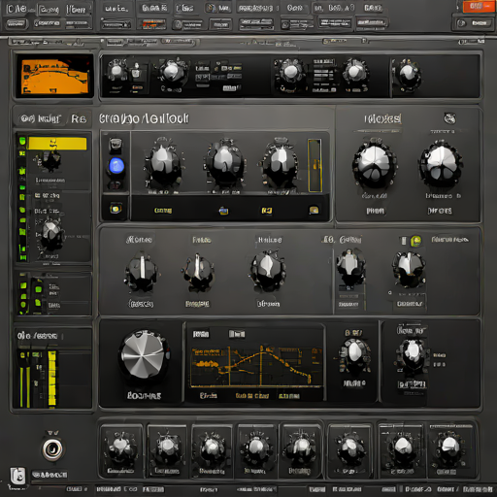The image size is (497, 497).
Task: Select the first tab above the envelope graph
Action: click(201, 334)
